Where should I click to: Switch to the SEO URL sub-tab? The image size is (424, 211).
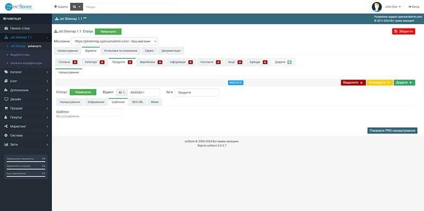point(137,102)
